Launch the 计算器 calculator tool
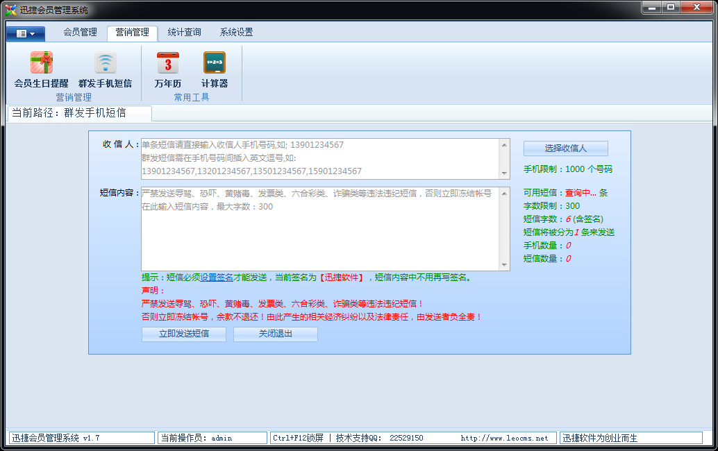Viewport: 718px width, 451px height. coord(215,69)
